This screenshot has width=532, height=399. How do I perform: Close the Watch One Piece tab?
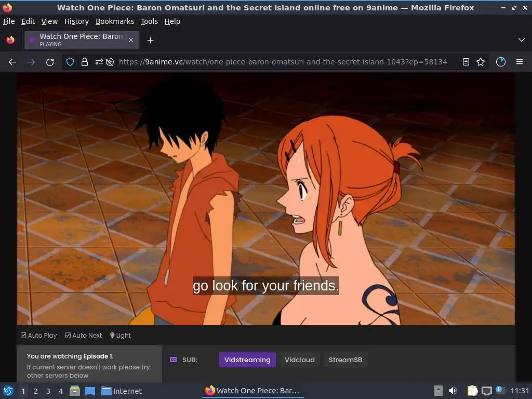click(130, 40)
